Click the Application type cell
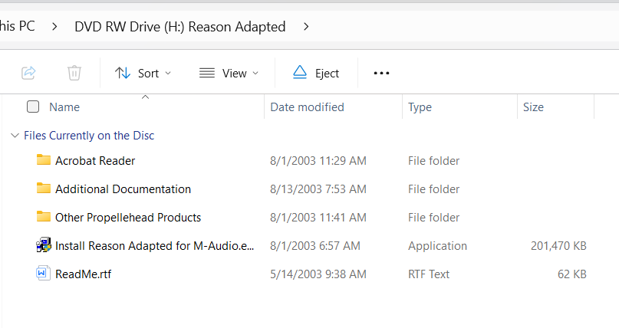Screen dimensions: 619x328 [x=437, y=246]
